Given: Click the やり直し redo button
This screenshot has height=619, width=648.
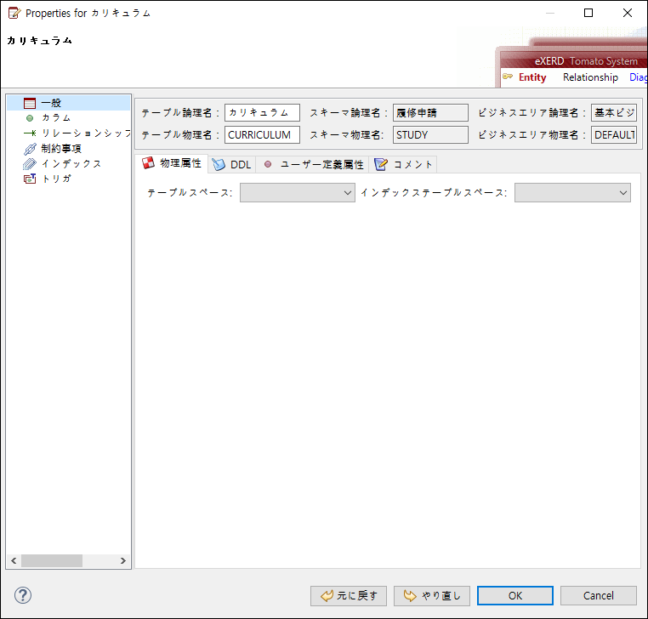Looking at the screenshot, I should 432,596.
